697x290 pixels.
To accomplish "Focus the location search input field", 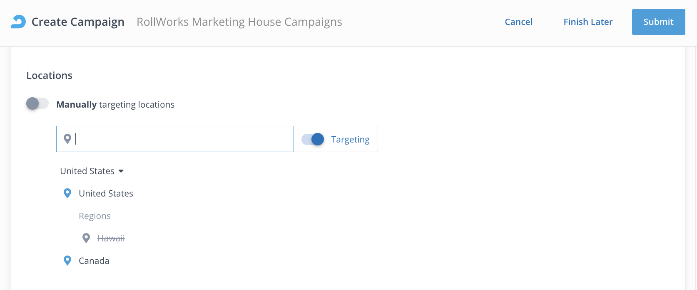I will pos(183,139).
